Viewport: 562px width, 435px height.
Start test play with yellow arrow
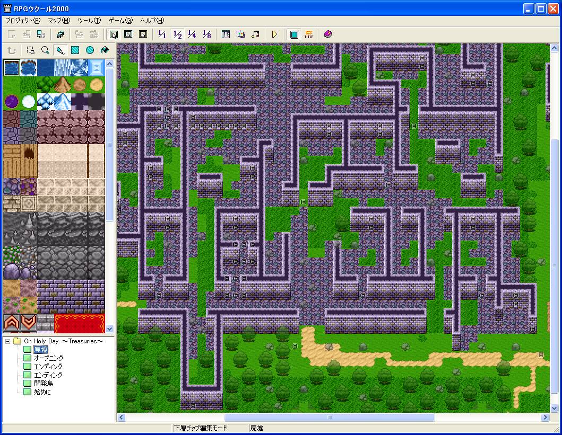[x=274, y=34]
